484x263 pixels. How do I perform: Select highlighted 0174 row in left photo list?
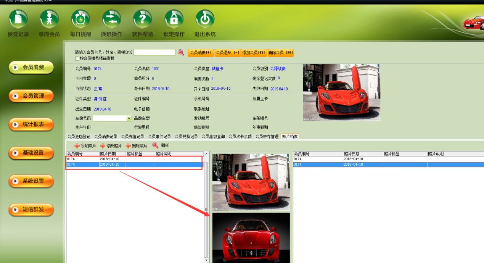click(x=134, y=165)
